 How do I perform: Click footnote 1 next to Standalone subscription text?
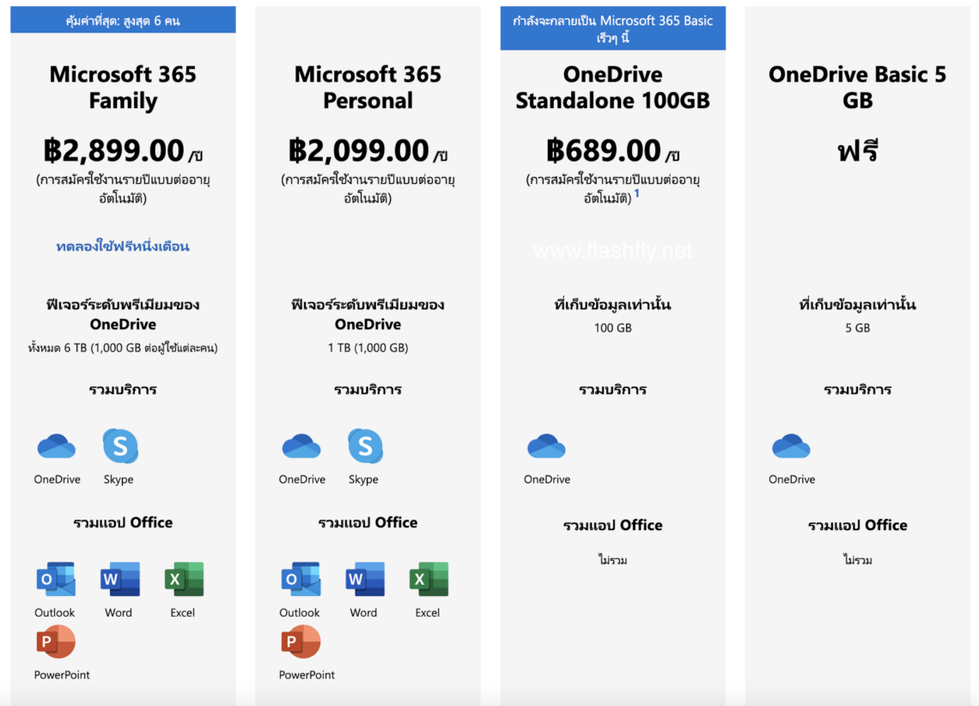pyautogui.click(x=636, y=195)
